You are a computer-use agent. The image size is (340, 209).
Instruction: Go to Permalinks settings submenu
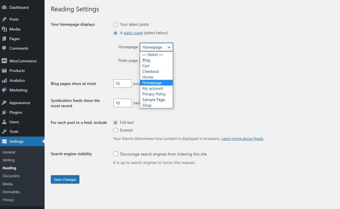pos(11,192)
